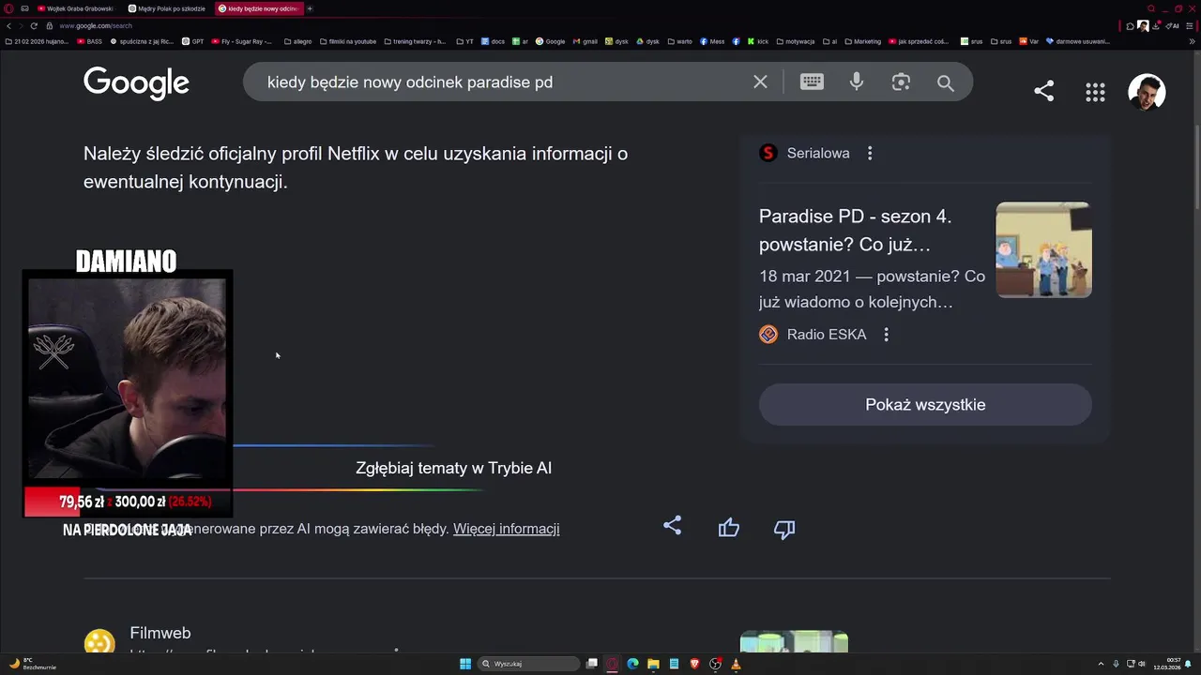Open browser easy setup settings icon

[x=1190, y=26]
